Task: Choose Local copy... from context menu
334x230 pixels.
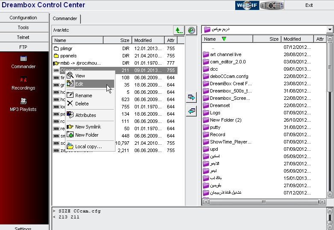Action: [90, 146]
